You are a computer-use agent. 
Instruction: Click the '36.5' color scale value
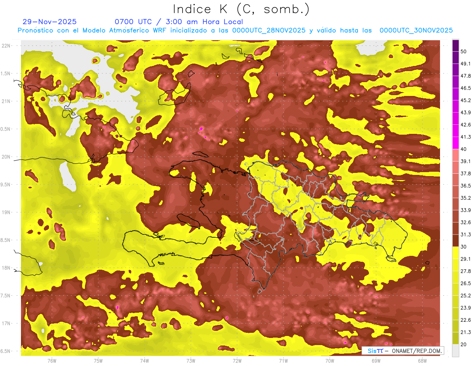coord(466,186)
